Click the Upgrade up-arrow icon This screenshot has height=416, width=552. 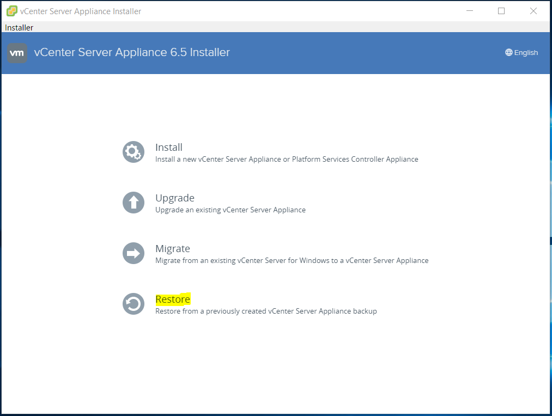click(134, 203)
